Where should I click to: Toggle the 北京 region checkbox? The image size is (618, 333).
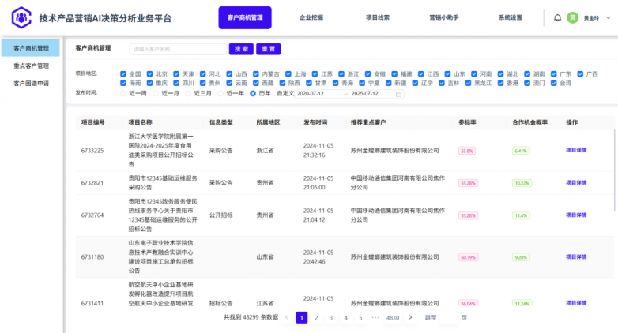pos(149,73)
